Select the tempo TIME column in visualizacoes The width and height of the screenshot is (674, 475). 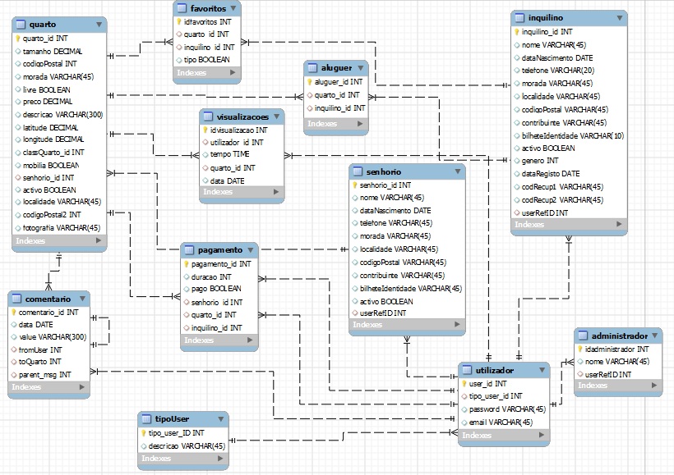[229, 154]
